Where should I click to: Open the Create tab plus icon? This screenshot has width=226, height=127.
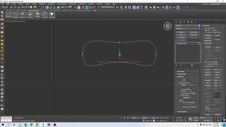pos(177,22)
